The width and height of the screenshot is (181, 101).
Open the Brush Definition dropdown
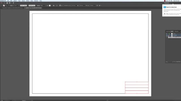(32, 6)
